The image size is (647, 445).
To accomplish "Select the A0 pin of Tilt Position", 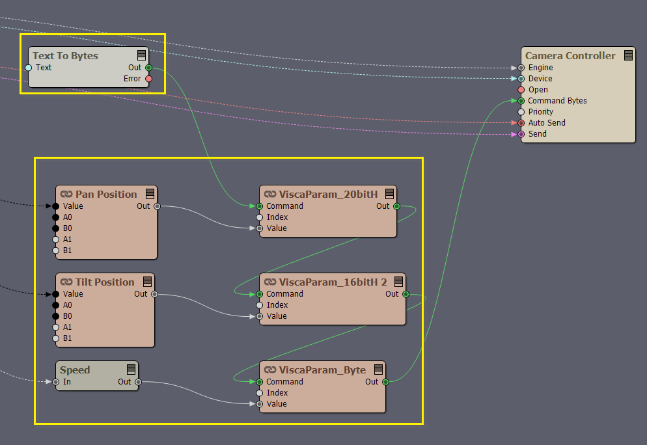I will 56,305.
